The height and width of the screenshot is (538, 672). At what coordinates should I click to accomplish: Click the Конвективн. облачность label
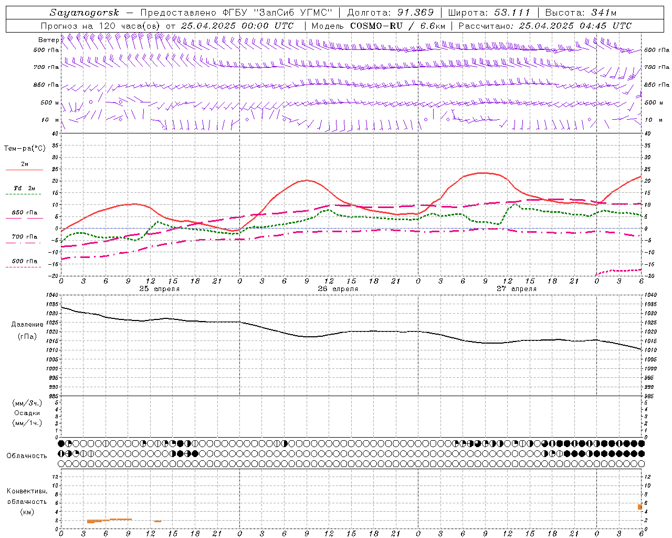pyautogui.click(x=27, y=501)
